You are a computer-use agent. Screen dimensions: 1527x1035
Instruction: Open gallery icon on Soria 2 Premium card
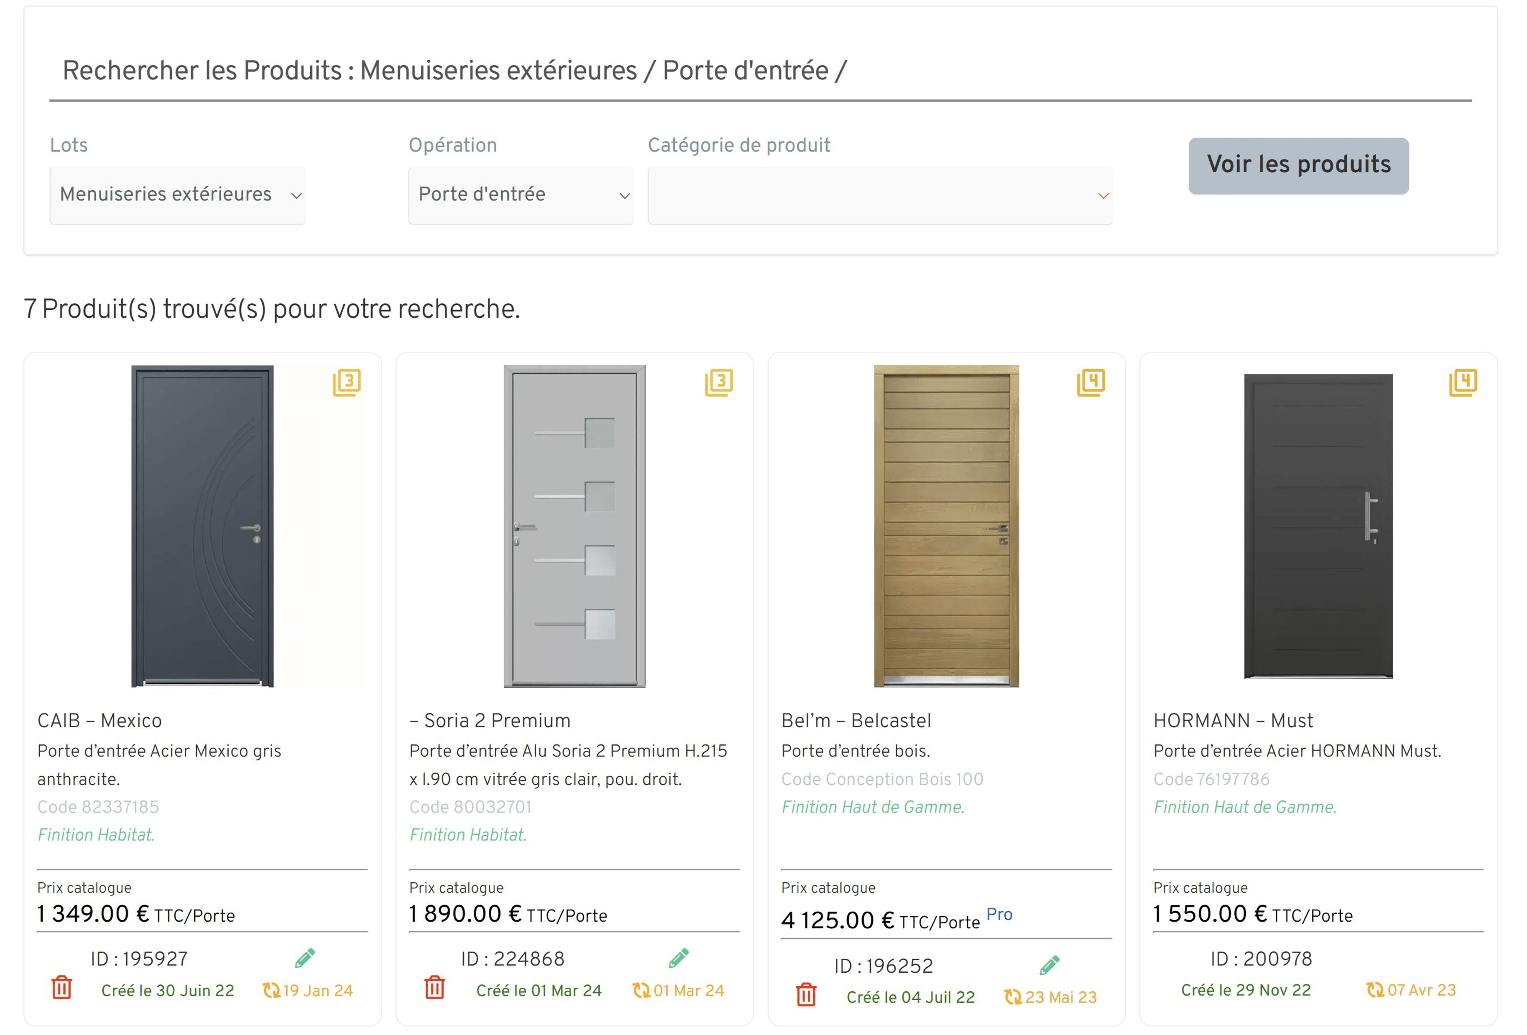(719, 382)
